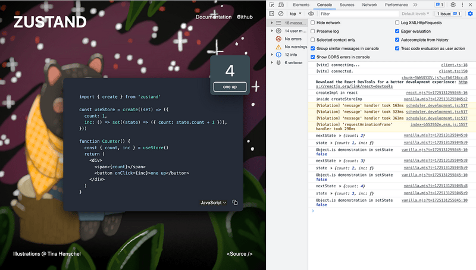
Task: Open DevTools settings gear
Action: coord(453,5)
